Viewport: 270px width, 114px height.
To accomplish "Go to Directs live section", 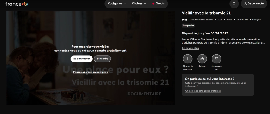I will tap(158, 3).
